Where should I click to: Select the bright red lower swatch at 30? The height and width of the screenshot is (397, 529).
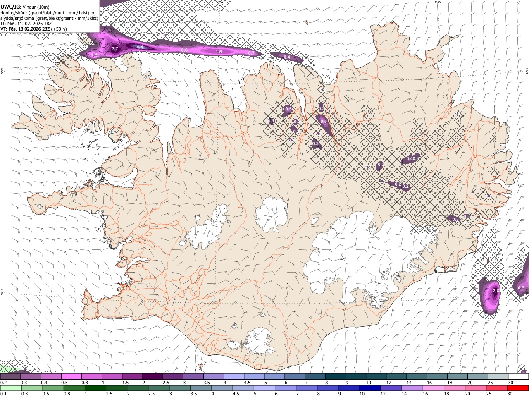click(518, 388)
